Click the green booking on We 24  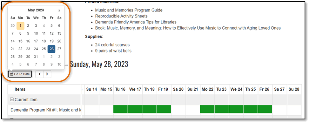[x=236, y=109]
